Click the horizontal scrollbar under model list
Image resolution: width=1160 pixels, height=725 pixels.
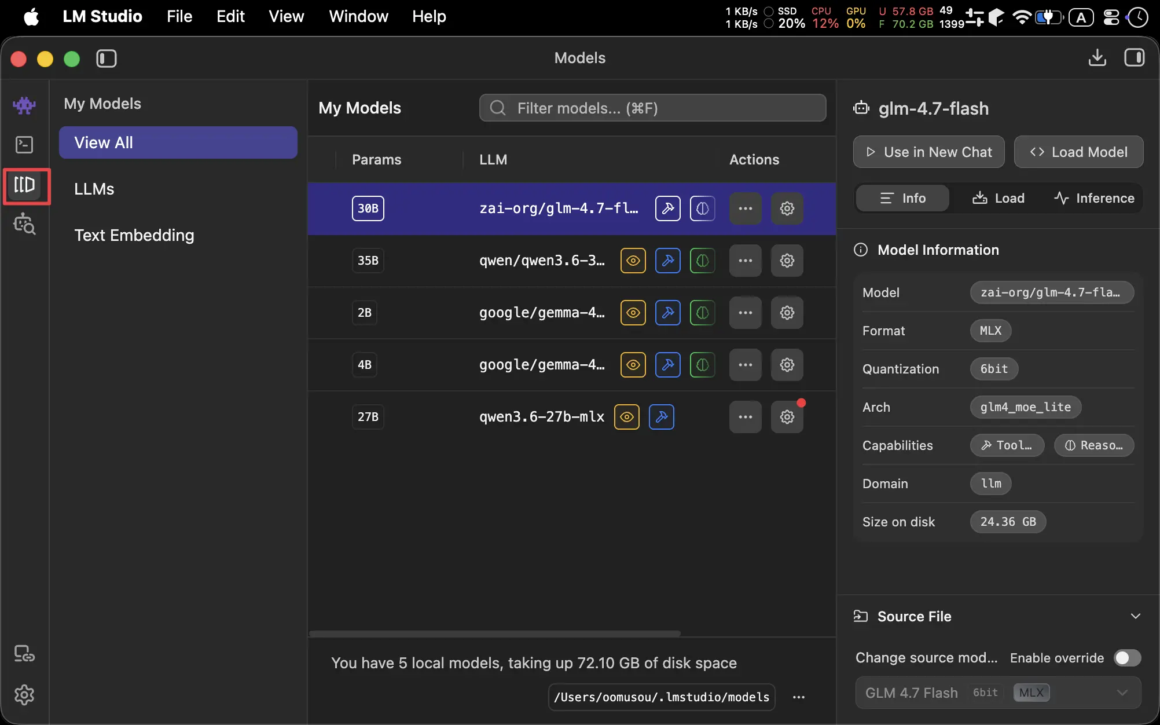click(x=495, y=634)
